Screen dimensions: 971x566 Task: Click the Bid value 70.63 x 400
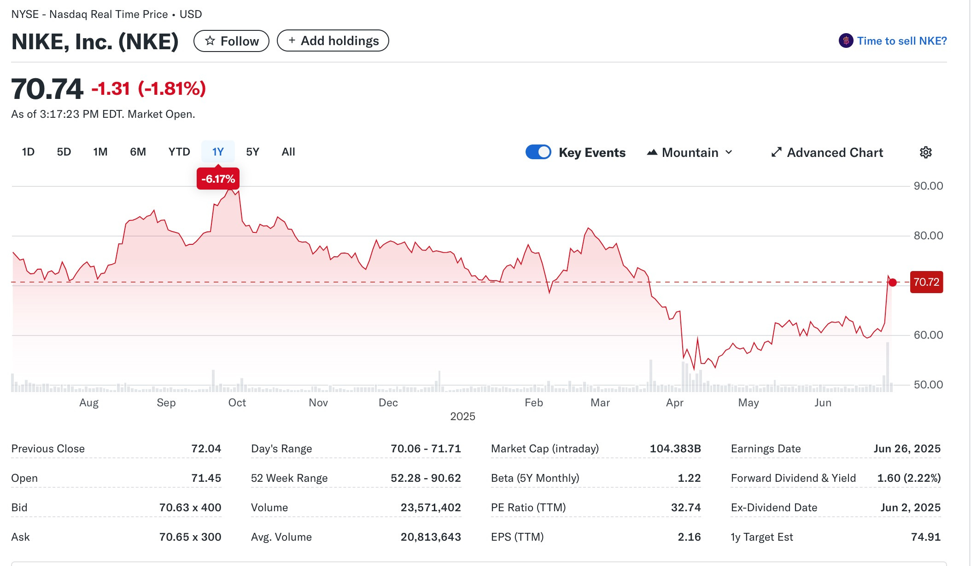190,508
